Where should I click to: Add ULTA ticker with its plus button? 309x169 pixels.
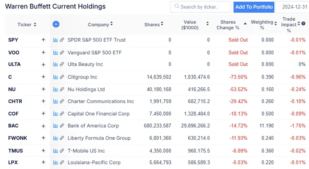click(x=43, y=65)
